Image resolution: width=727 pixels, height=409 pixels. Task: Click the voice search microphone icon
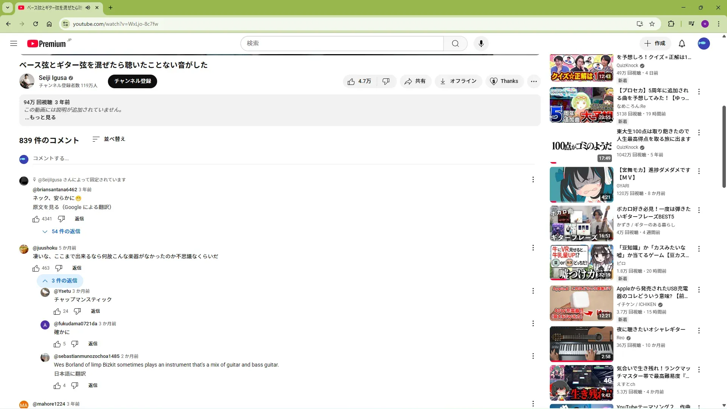(x=481, y=44)
